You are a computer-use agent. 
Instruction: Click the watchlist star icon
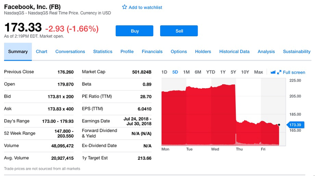click(x=124, y=7)
